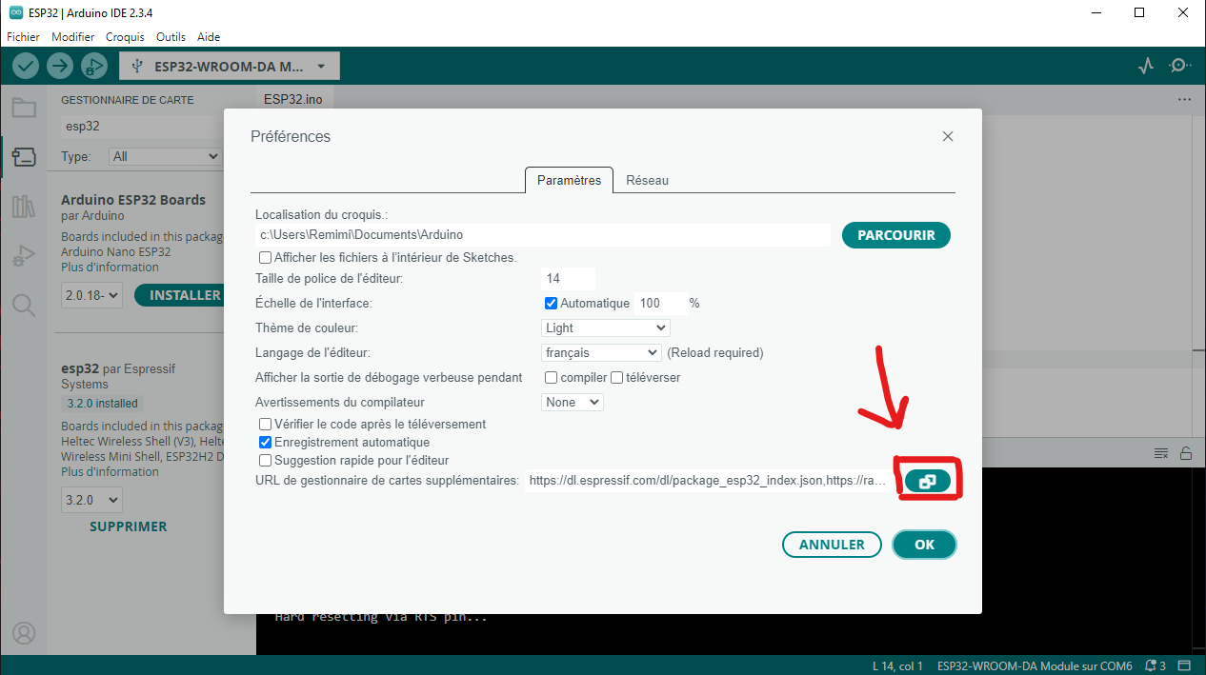Screen dimensions: 1206x675
Task: Click SUPPRIMER under esp32 by Espressif
Action: pos(128,526)
